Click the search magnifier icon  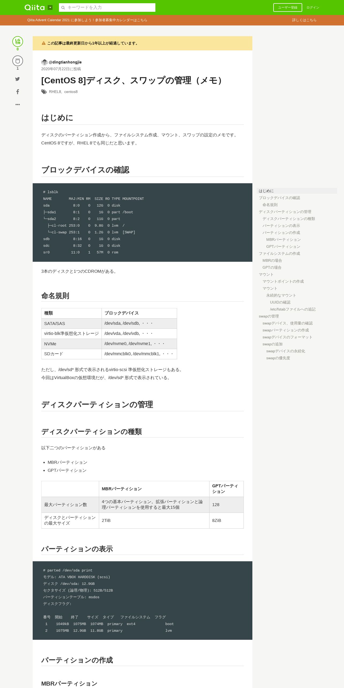coord(63,8)
